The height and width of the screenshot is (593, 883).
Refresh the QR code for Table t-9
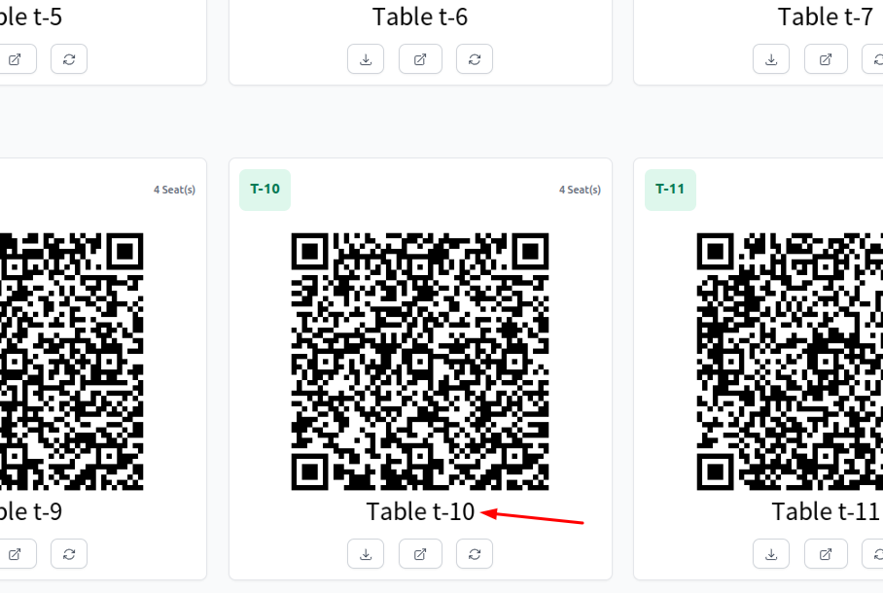click(69, 554)
